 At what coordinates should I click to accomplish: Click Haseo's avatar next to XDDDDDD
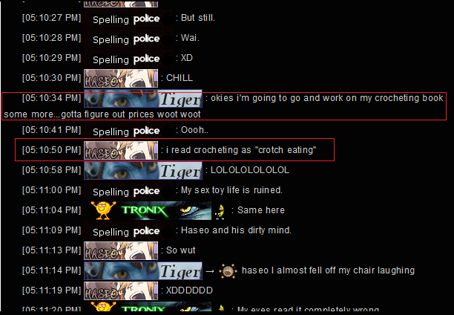121,290
